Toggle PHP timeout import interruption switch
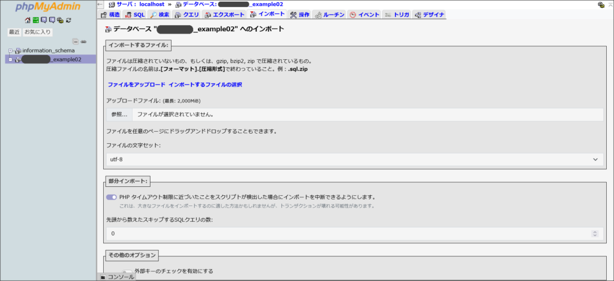The image size is (614, 281). (x=112, y=197)
